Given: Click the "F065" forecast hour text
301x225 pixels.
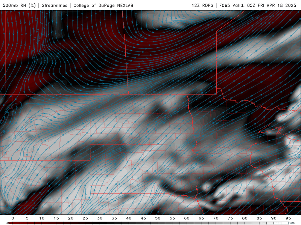Looking at the screenshot, I should (224, 5).
